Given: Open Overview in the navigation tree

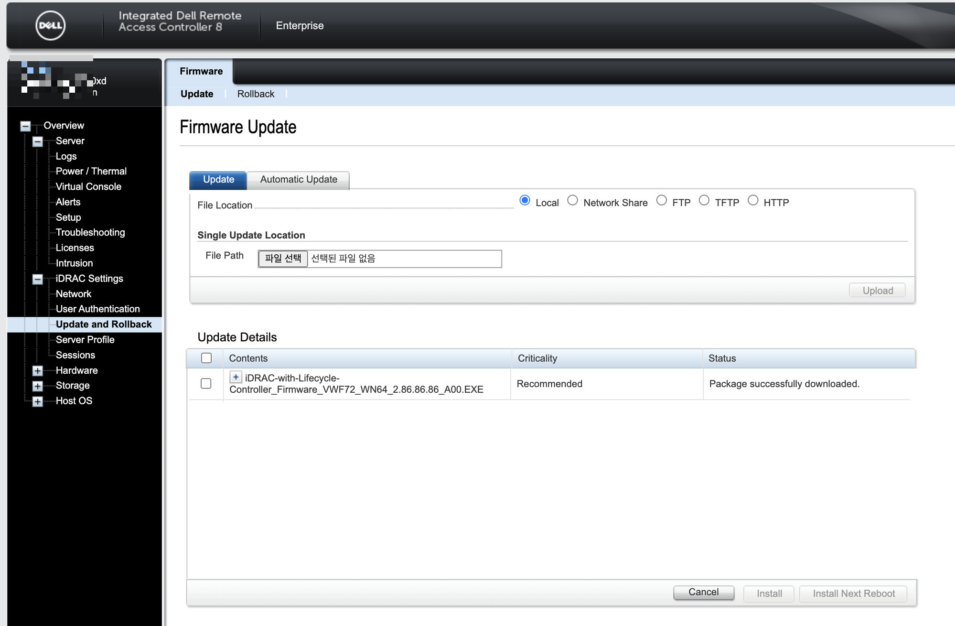Looking at the screenshot, I should pyautogui.click(x=64, y=126).
